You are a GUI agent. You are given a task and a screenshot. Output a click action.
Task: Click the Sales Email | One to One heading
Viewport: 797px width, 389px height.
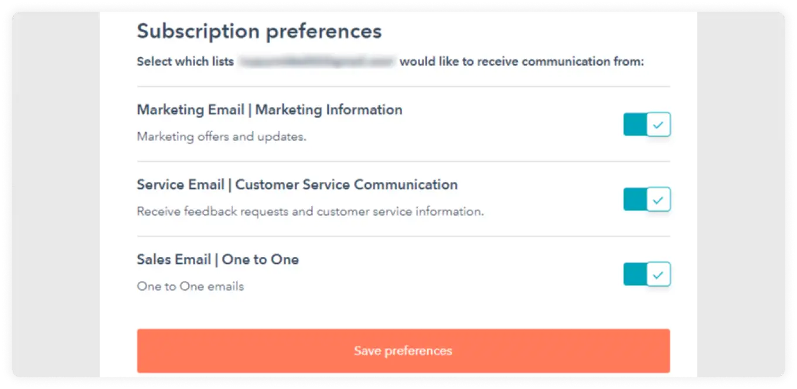click(x=217, y=259)
